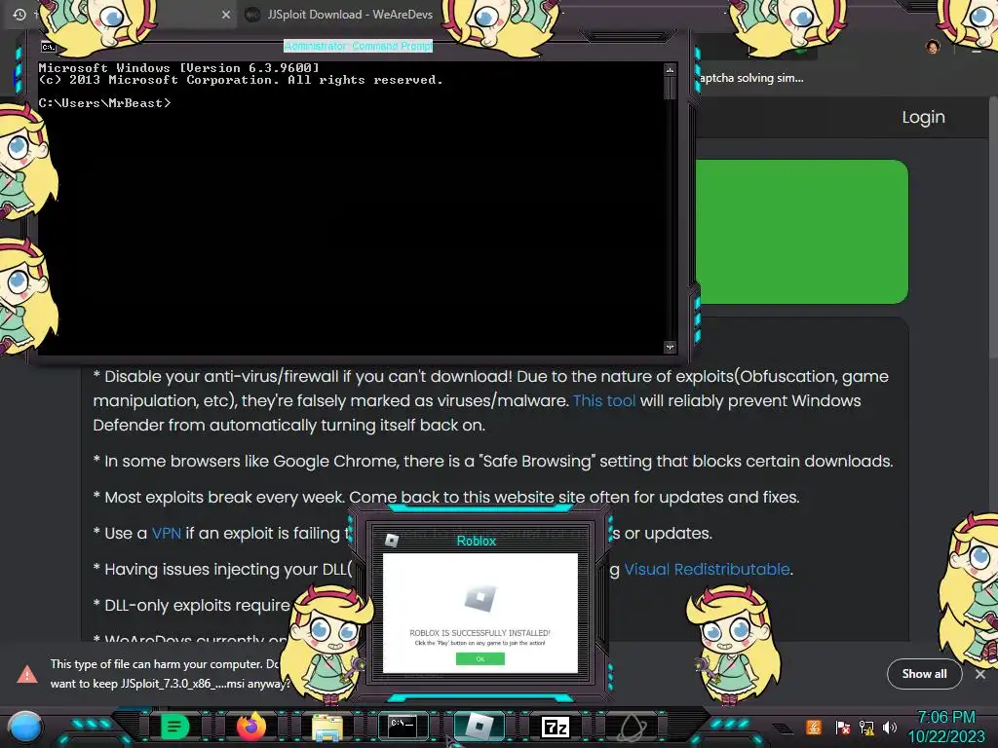Open the 'aptcha solving sim...' bookmark
Screen dimensions: 998x748
click(751, 78)
